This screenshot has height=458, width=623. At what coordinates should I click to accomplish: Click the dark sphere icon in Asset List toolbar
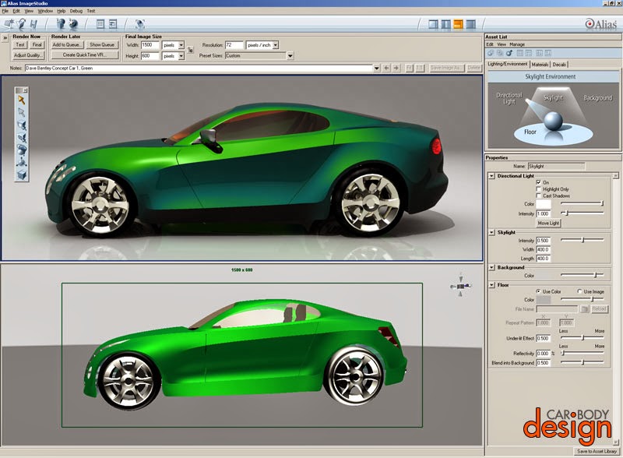[x=509, y=53]
